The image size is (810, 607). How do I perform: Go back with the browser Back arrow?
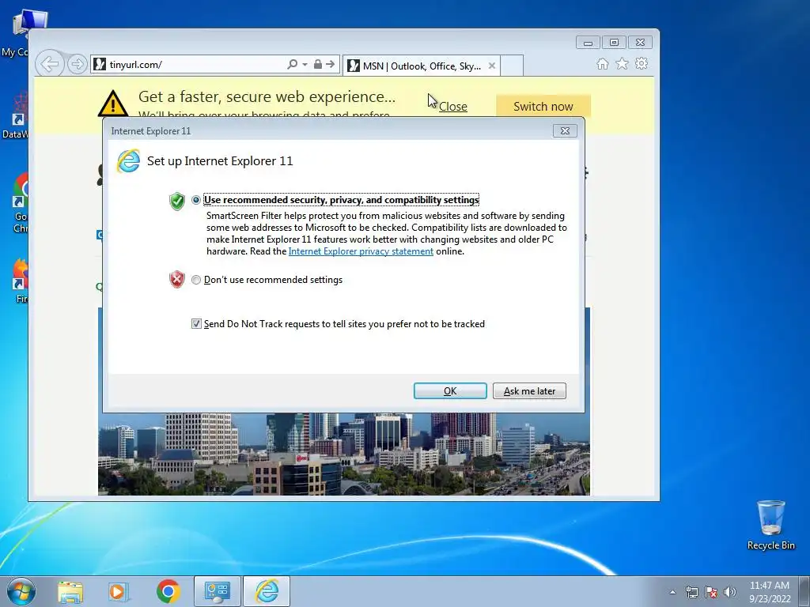(50, 64)
